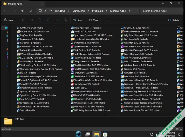Select Windows Update Blocker 1.8 Portable
185x137 pixels.
140,111
